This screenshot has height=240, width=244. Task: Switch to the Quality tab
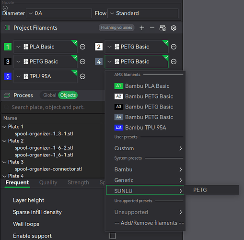point(48,182)
